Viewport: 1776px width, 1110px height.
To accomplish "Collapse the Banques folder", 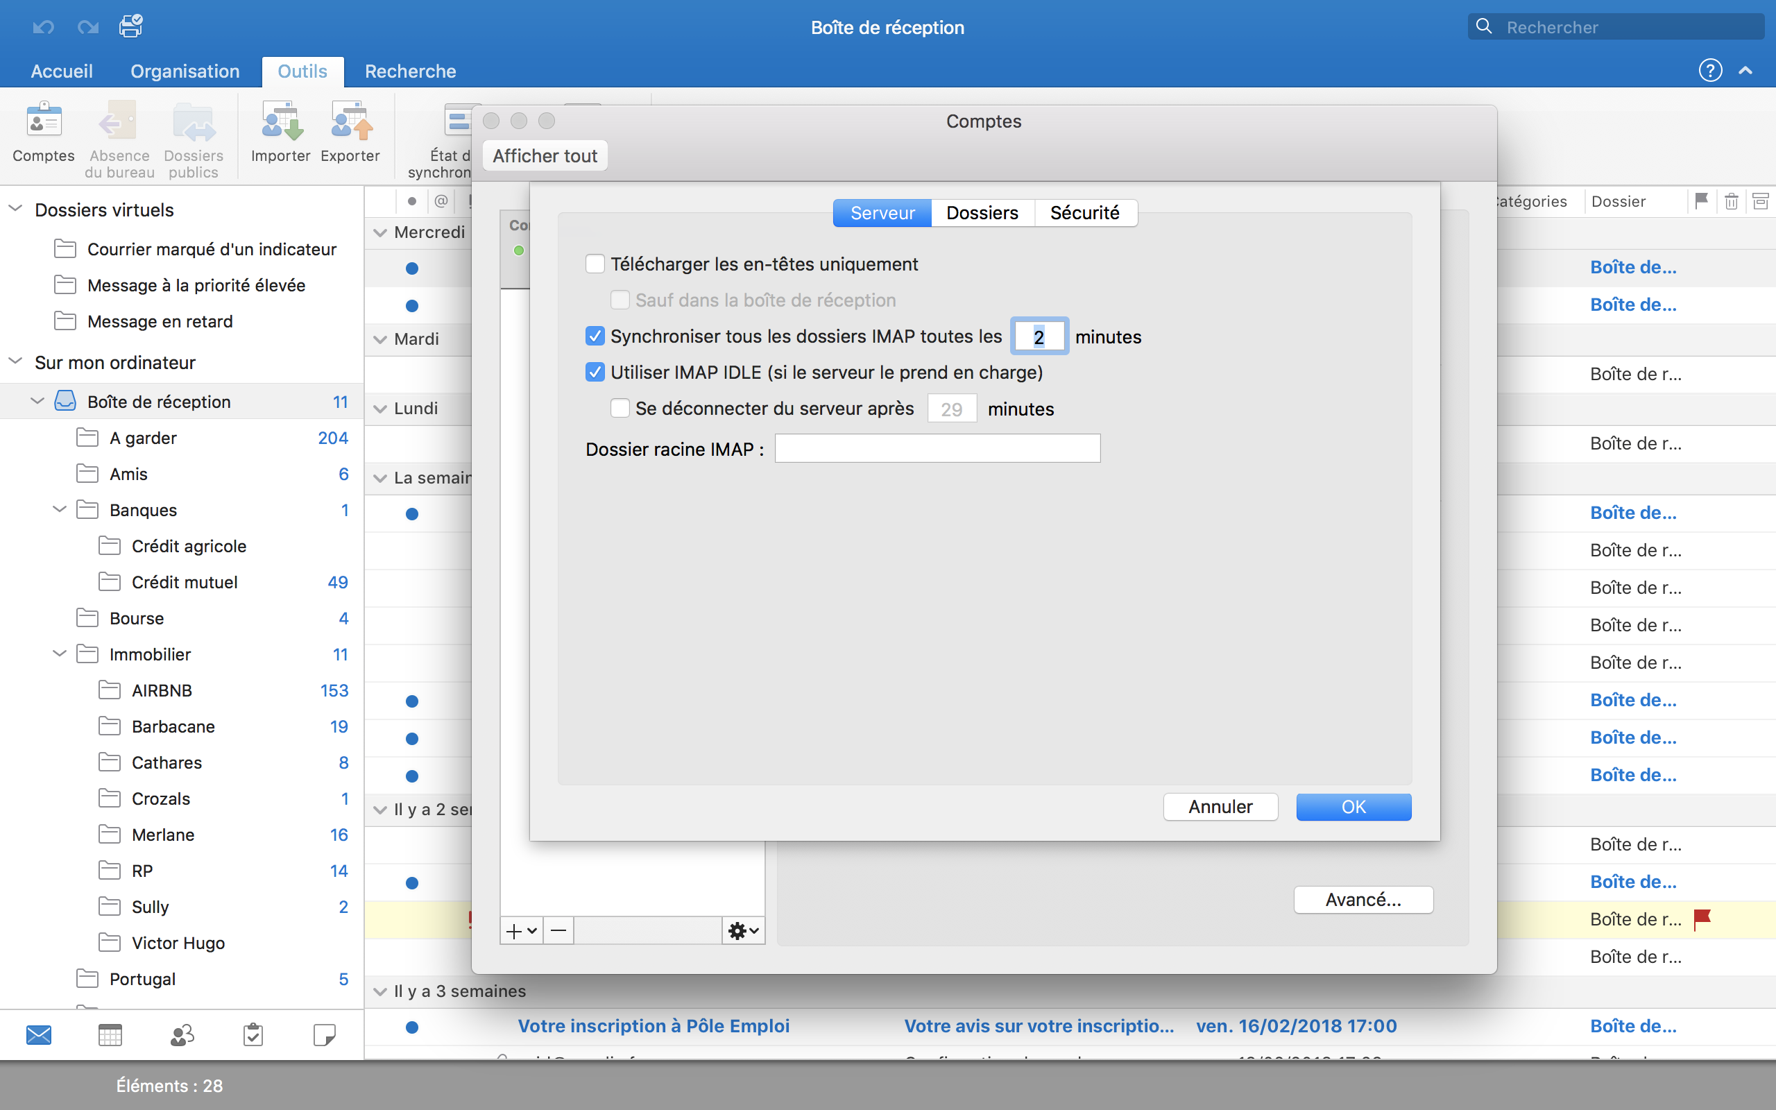I will [x=60, y=509].
